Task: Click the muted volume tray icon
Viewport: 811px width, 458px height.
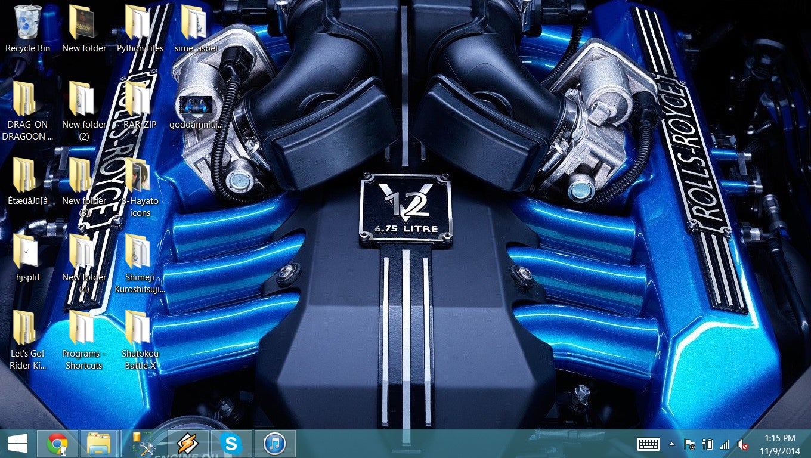Action: (x=743, y=444)
